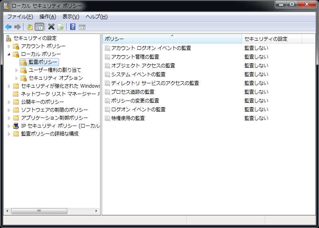The height and width of the screenshot is (228, 319).
Task: Toggle the action pane toolbar icon
Action: pos(82,27)
